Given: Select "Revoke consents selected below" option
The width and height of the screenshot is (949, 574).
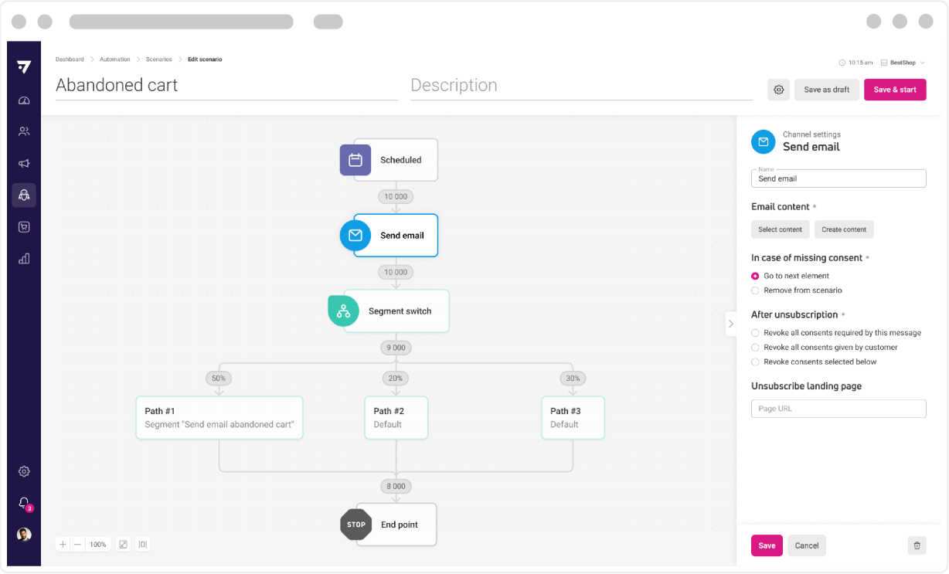Looking at the screenshot, I should (755, 362).
